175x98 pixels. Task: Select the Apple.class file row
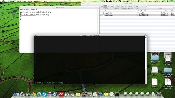point(137,13)
